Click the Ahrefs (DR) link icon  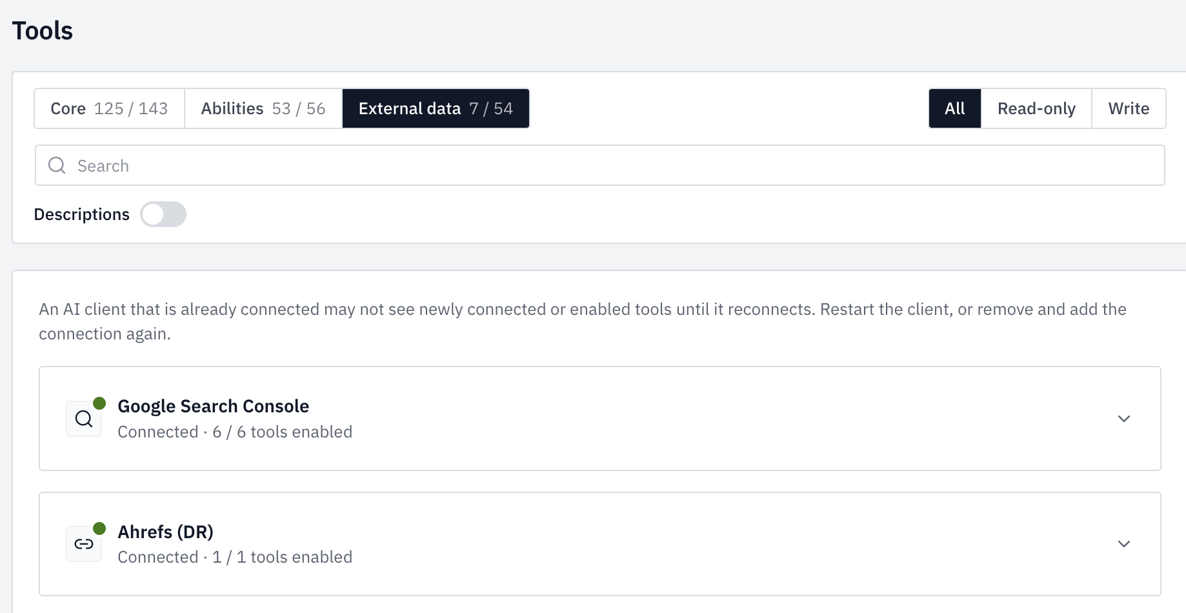pos(84,544)
